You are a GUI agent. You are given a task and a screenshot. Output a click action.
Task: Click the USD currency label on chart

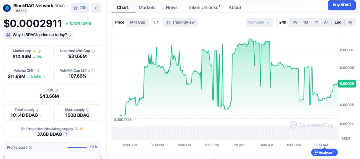(346, 138)
